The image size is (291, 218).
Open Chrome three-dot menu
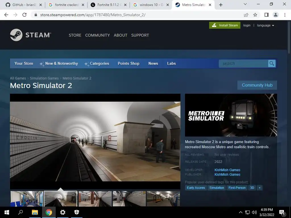pos(285,15)
